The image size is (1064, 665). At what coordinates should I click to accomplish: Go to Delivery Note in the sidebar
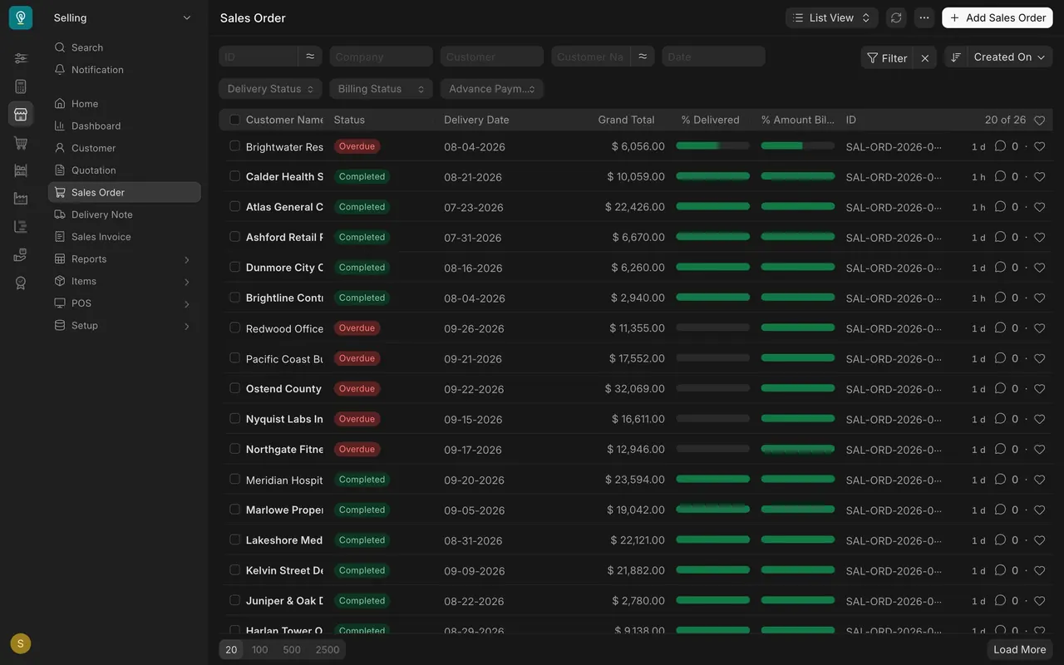click(x=125, y=214)
